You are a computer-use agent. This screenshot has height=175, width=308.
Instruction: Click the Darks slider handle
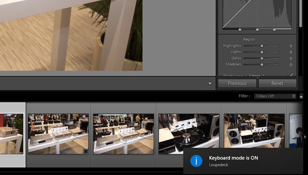[262, 58]
